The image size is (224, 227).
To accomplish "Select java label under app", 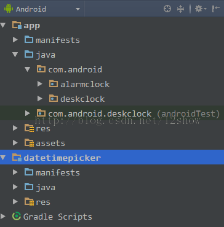I will pos(46,55).
